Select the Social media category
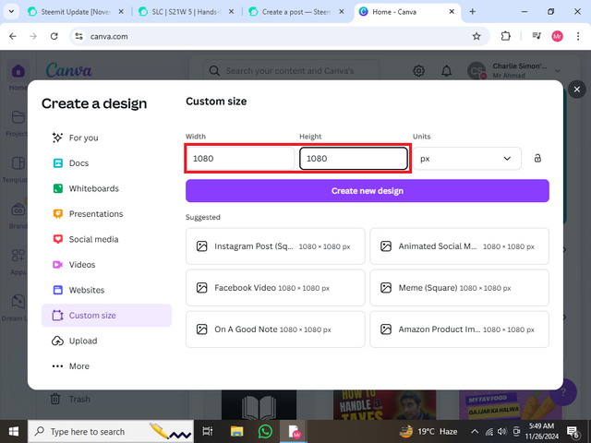This screenshot has width=591, height=443. [107, 239]
